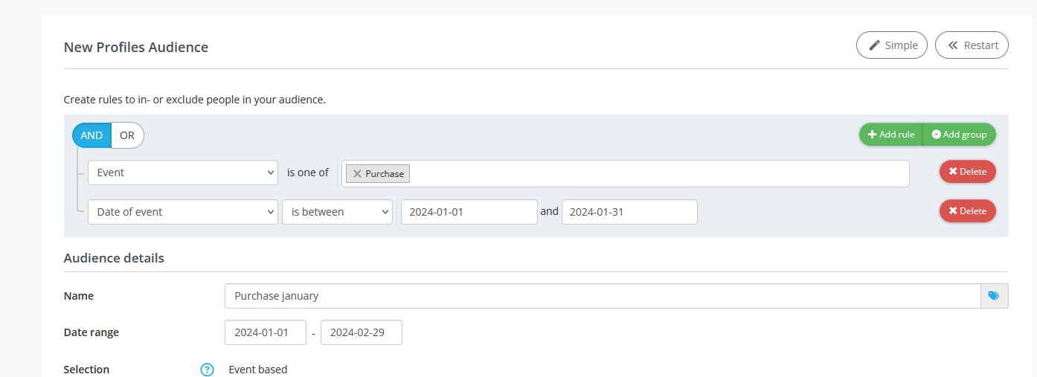1037x377 pixels.
Task: Click the 'New Profiles Audience' title
Action: (x=136, y=48)
